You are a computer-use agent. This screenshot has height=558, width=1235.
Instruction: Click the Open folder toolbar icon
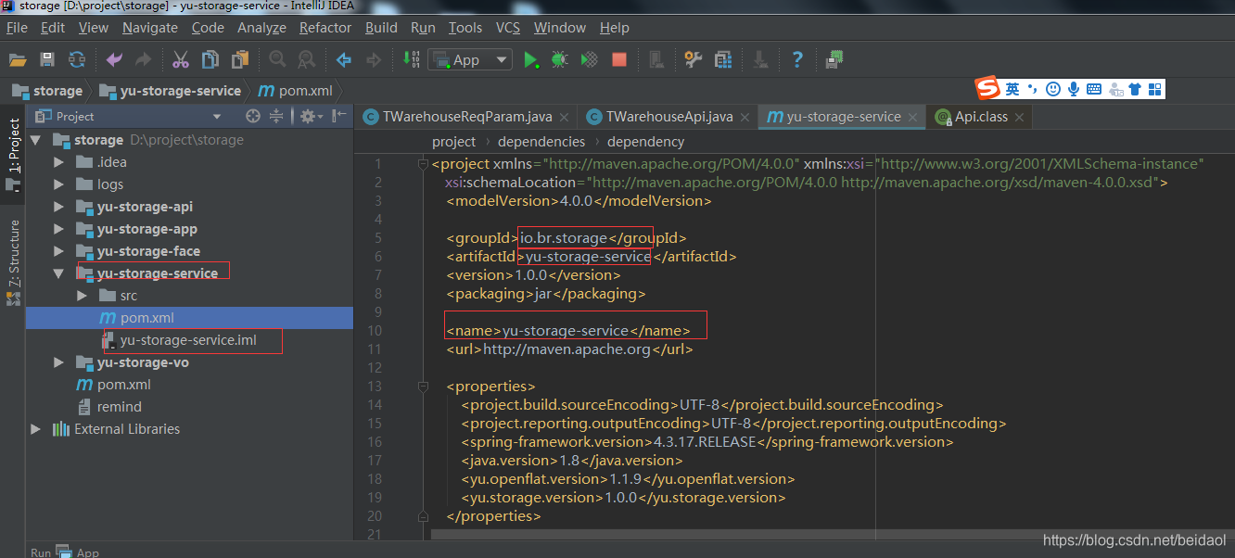18,60
